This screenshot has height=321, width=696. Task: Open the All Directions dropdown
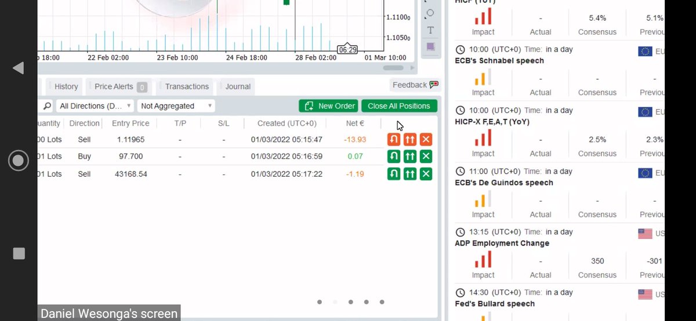(x=95, y=106)
